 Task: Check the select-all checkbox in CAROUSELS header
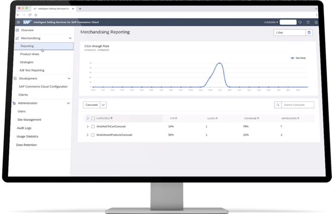tap(93, 118)
